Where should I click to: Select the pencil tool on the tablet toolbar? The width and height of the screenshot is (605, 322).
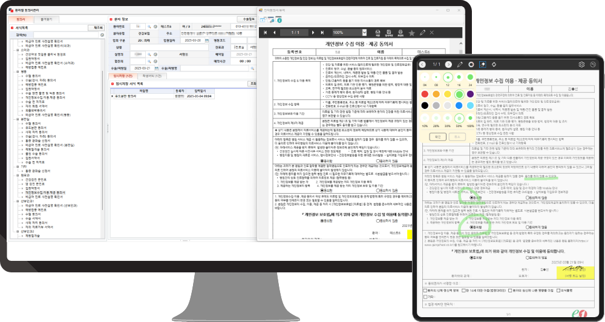(460, 64)
